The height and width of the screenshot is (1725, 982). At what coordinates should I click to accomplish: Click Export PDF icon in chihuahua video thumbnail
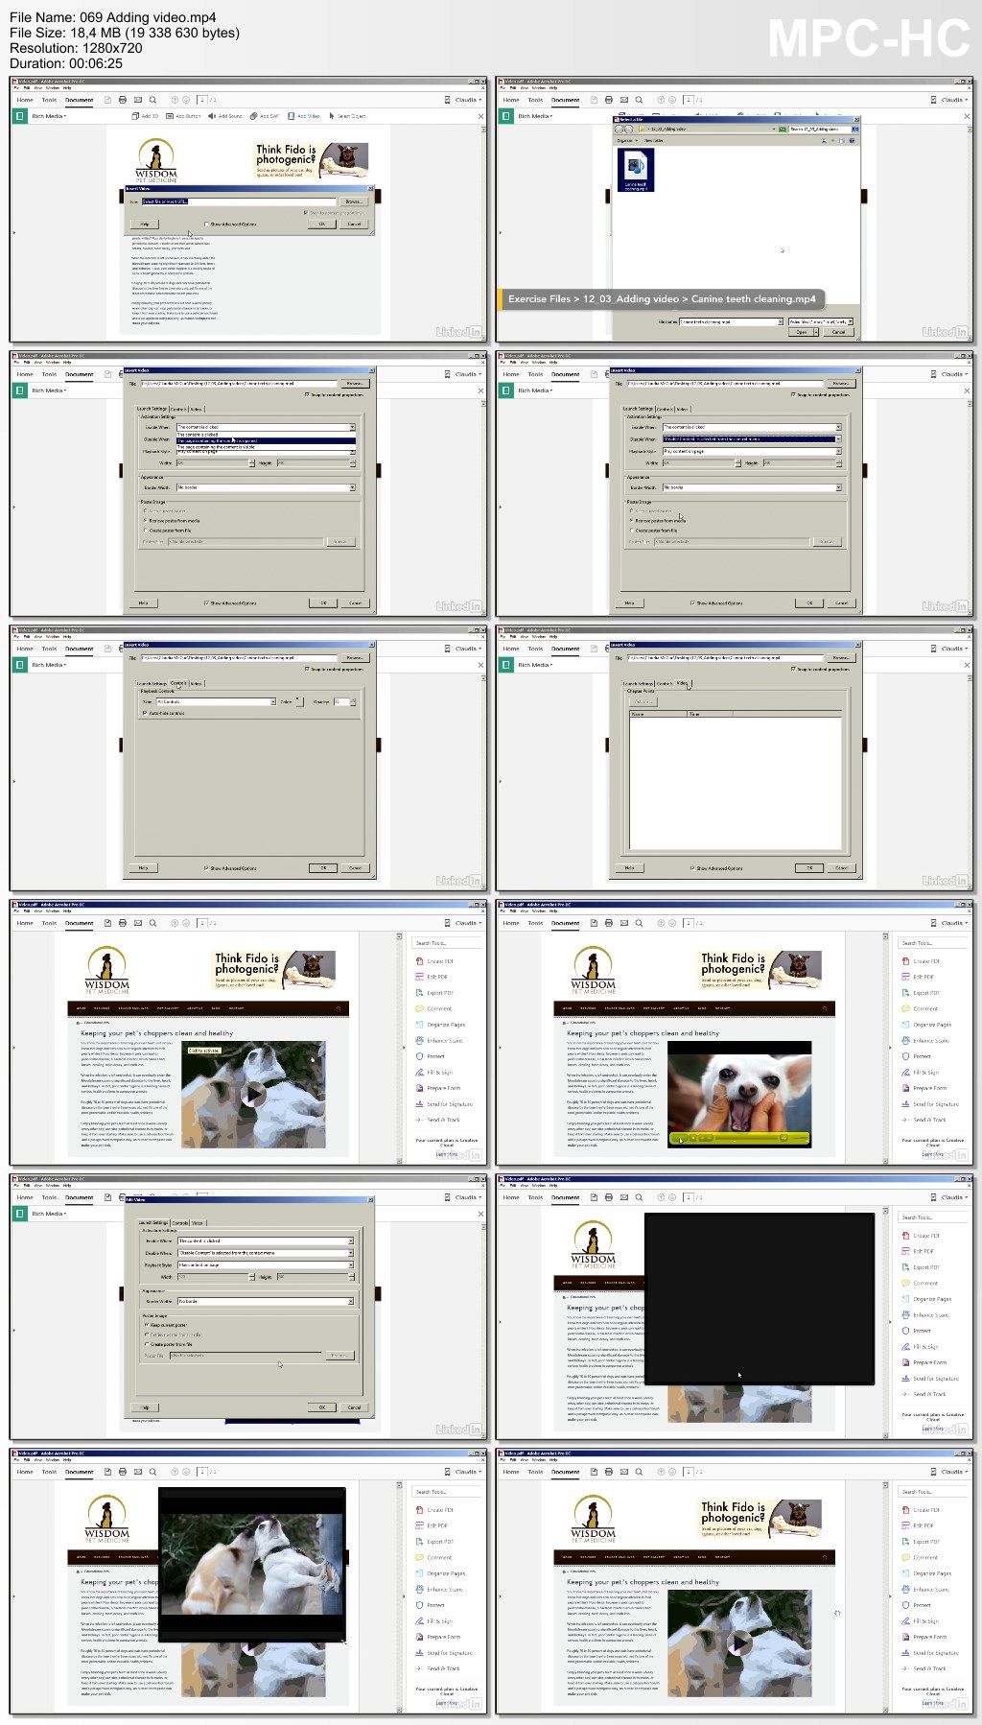pyautogui.click(x=905, y=993)
